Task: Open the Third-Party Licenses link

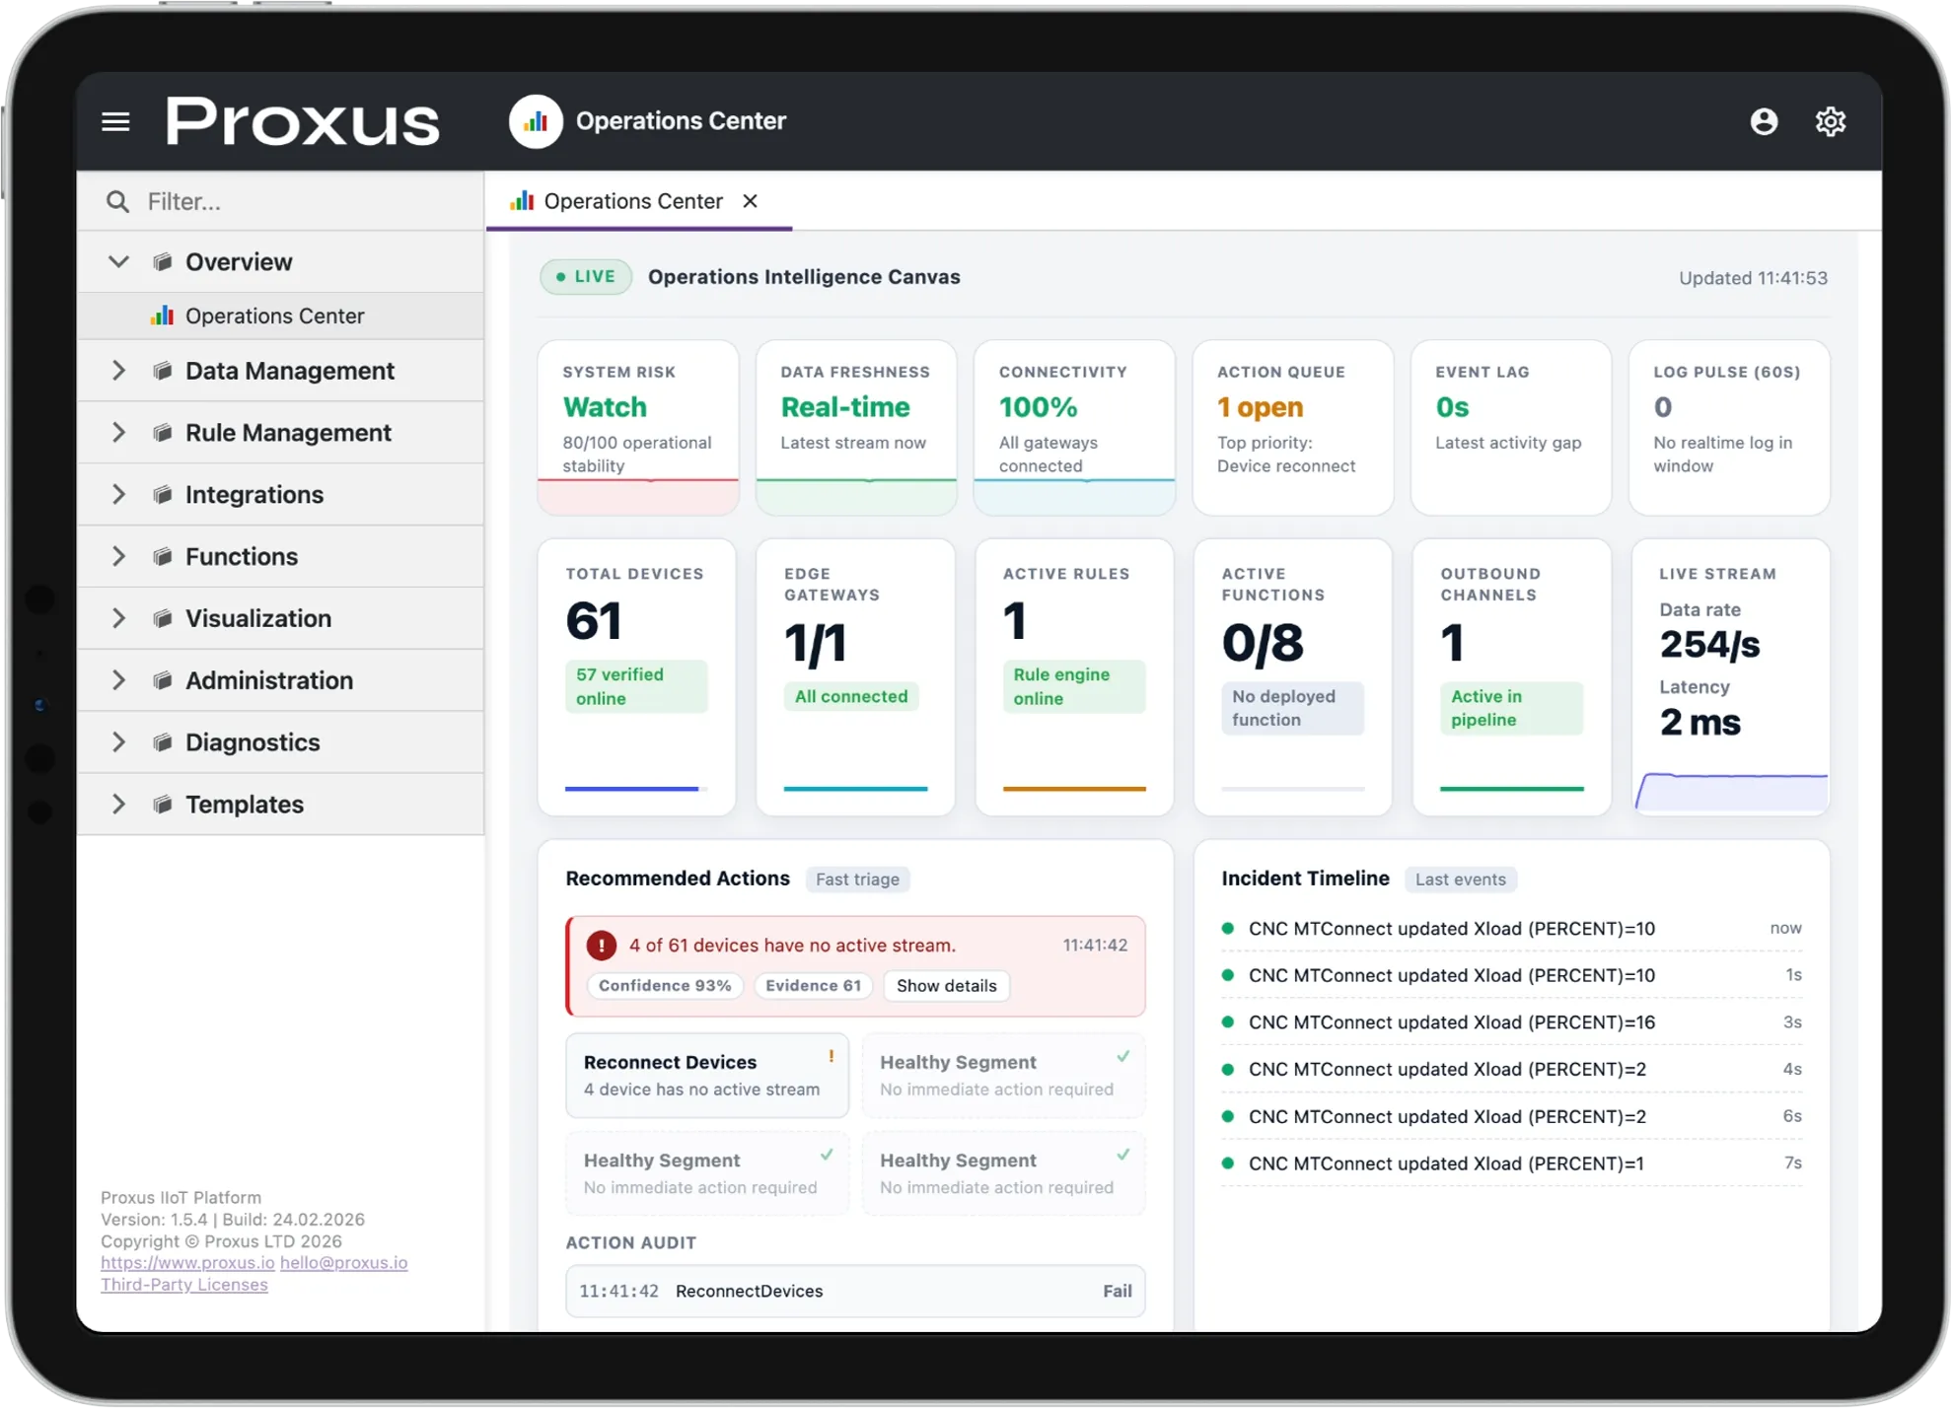Action: tap(183, 1284)
